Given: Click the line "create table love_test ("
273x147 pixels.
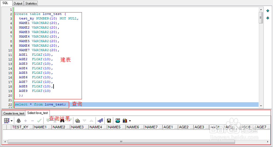Looking at the screenshot, I should pos(40,14).
